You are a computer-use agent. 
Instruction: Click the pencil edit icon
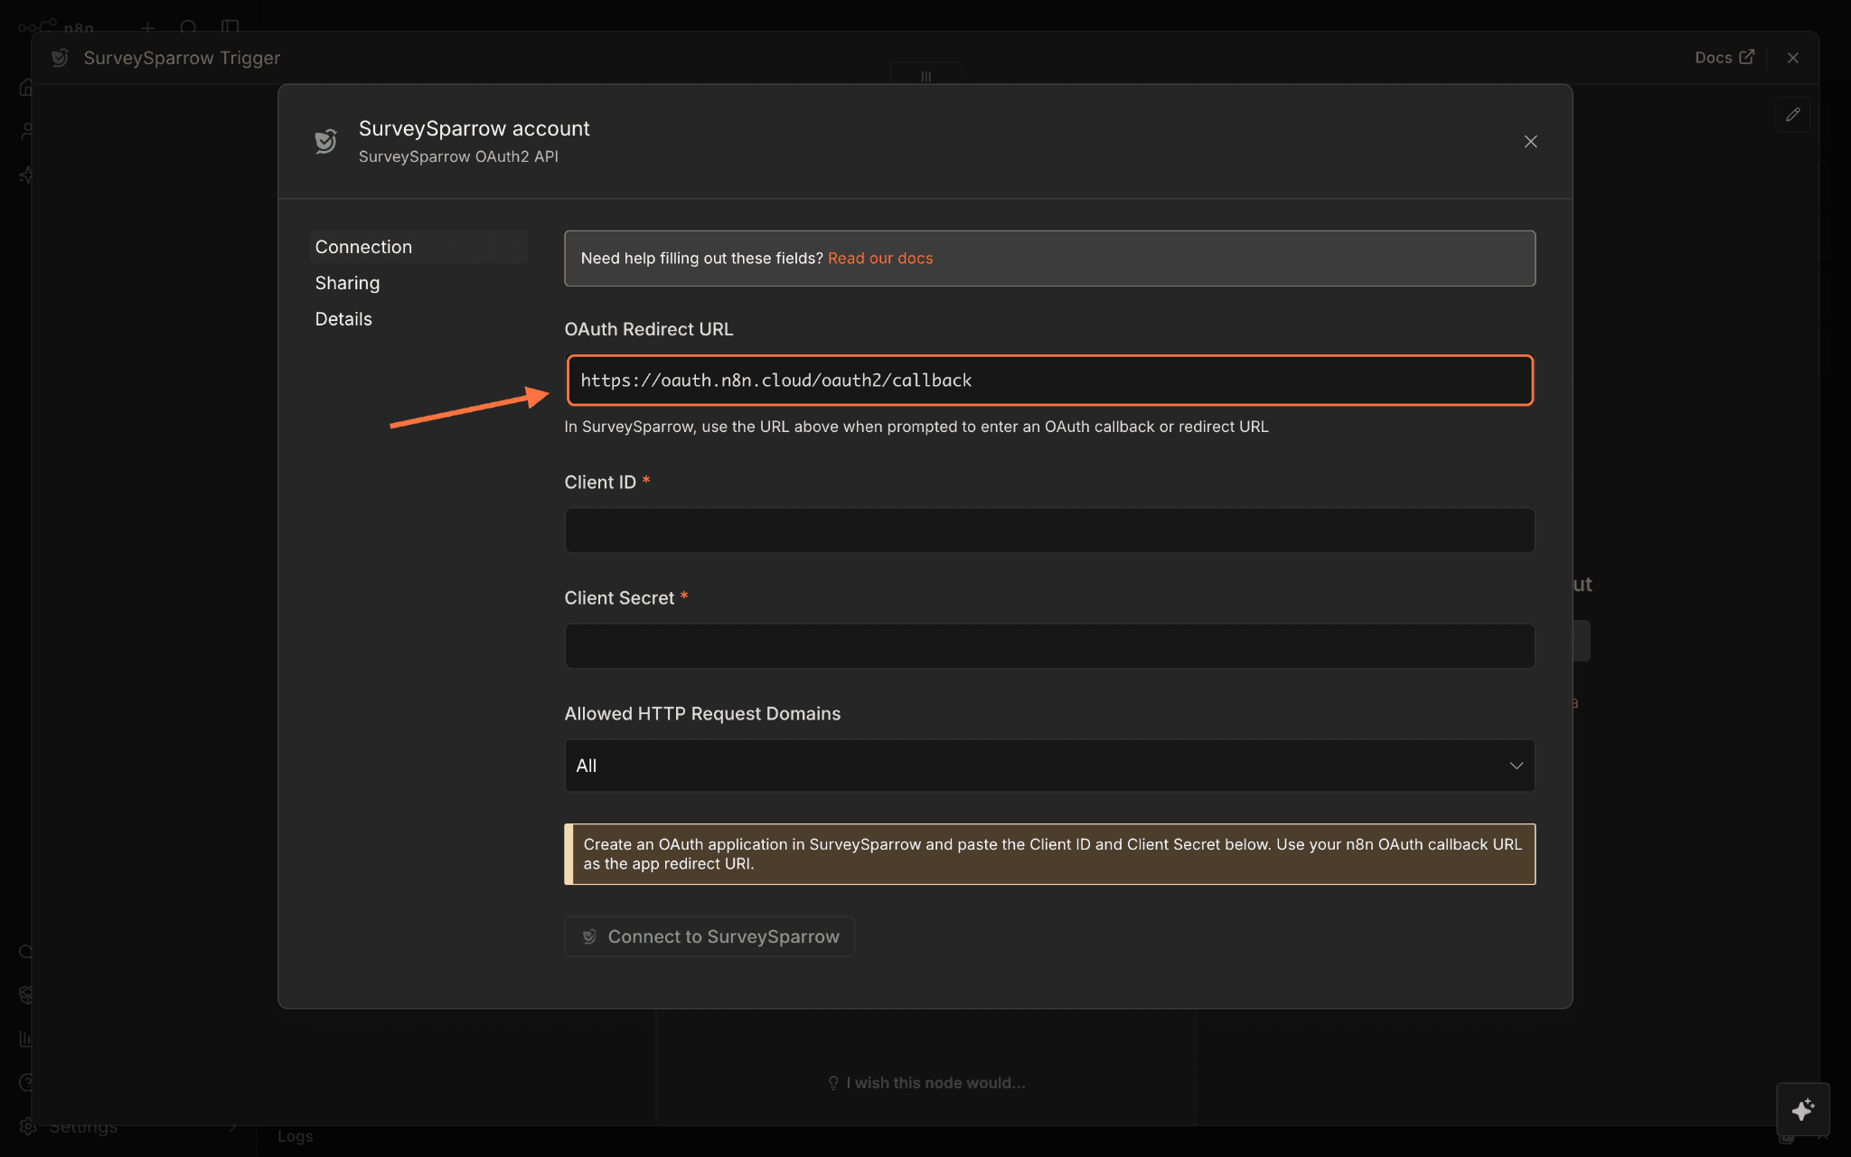point(1793,115)
